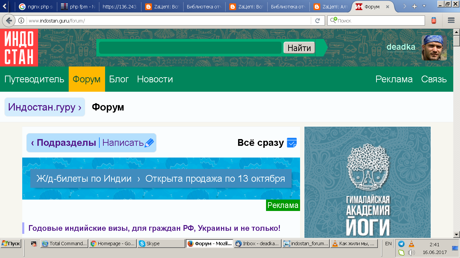Click the page scrollbar down arrow
Viewport: 460px width, 258px height.
click(x=457, y=234)
